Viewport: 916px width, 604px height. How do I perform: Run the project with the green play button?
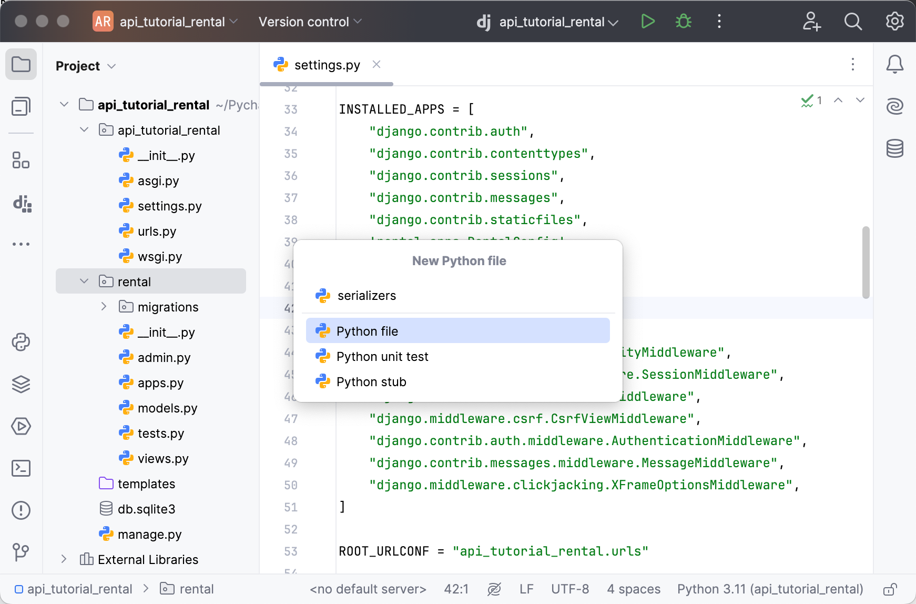[x=648, y=22]
